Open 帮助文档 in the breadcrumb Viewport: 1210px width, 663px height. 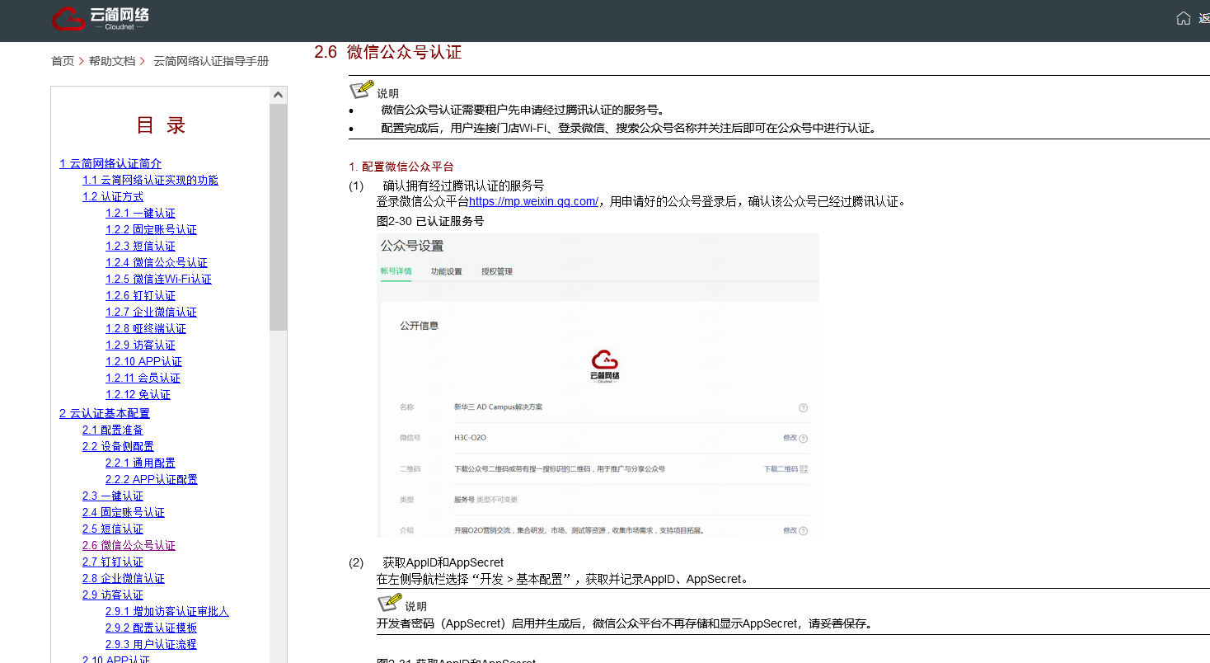[x=112, y=61]
